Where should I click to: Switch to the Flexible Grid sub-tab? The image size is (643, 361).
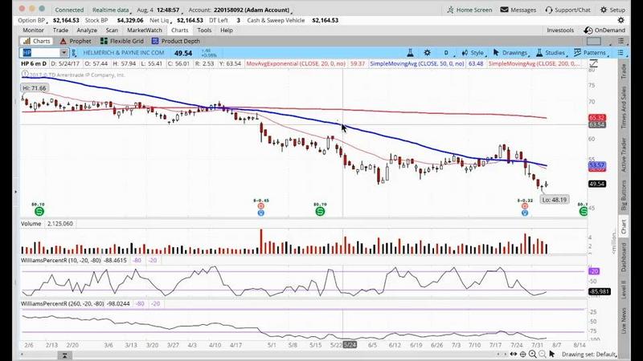pyautogui.click(x=122, y=41)
